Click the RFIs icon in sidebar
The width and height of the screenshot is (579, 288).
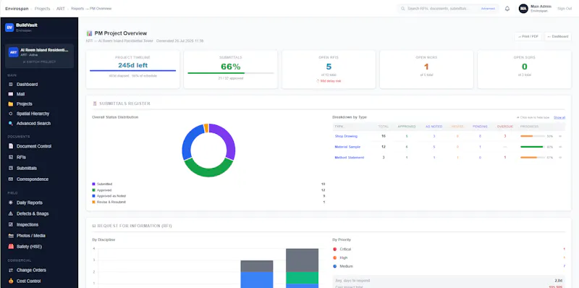10,157
